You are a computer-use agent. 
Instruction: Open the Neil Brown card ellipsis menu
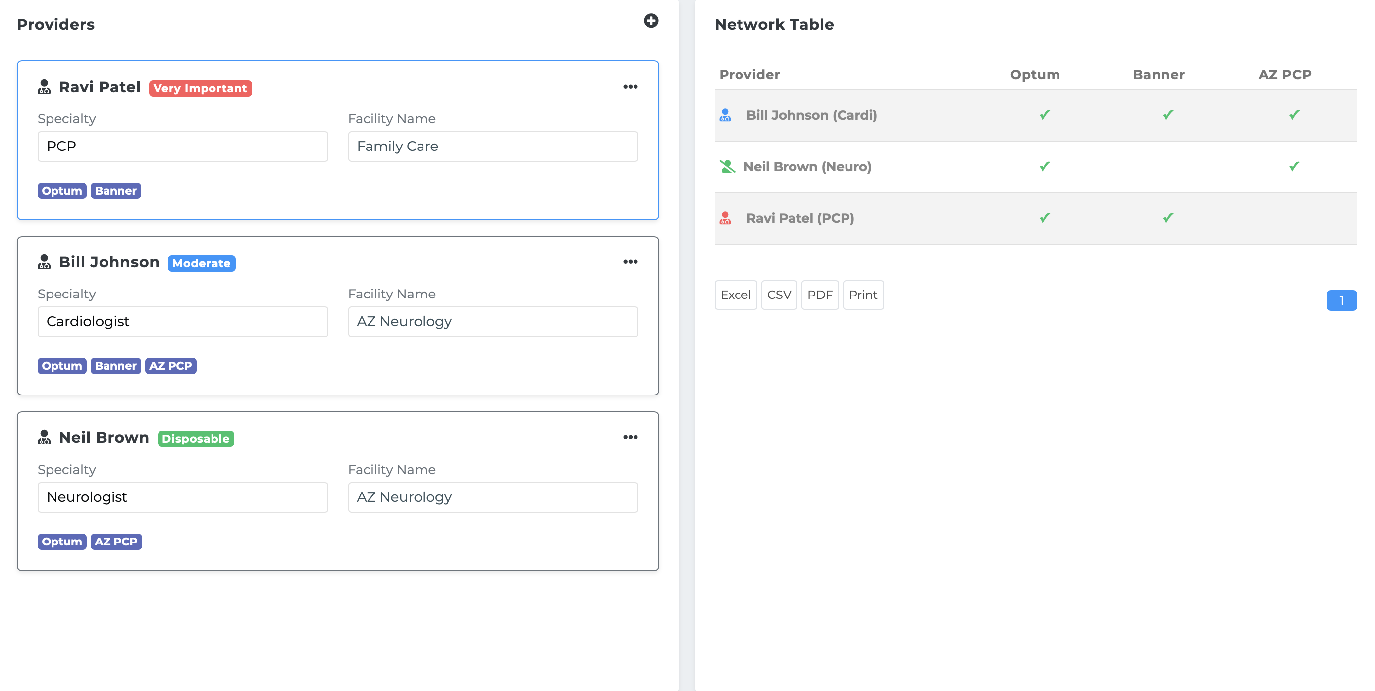(630, 437)
